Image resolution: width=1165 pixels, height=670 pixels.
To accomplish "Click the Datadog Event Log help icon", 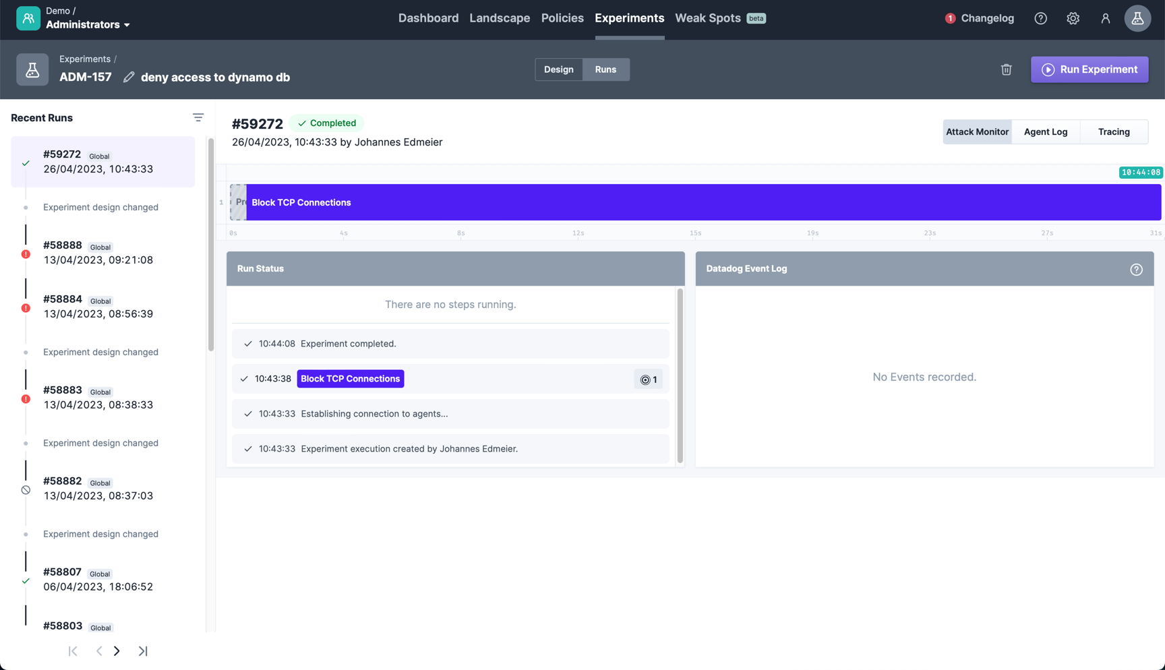I will click(x=1136, y=270).
